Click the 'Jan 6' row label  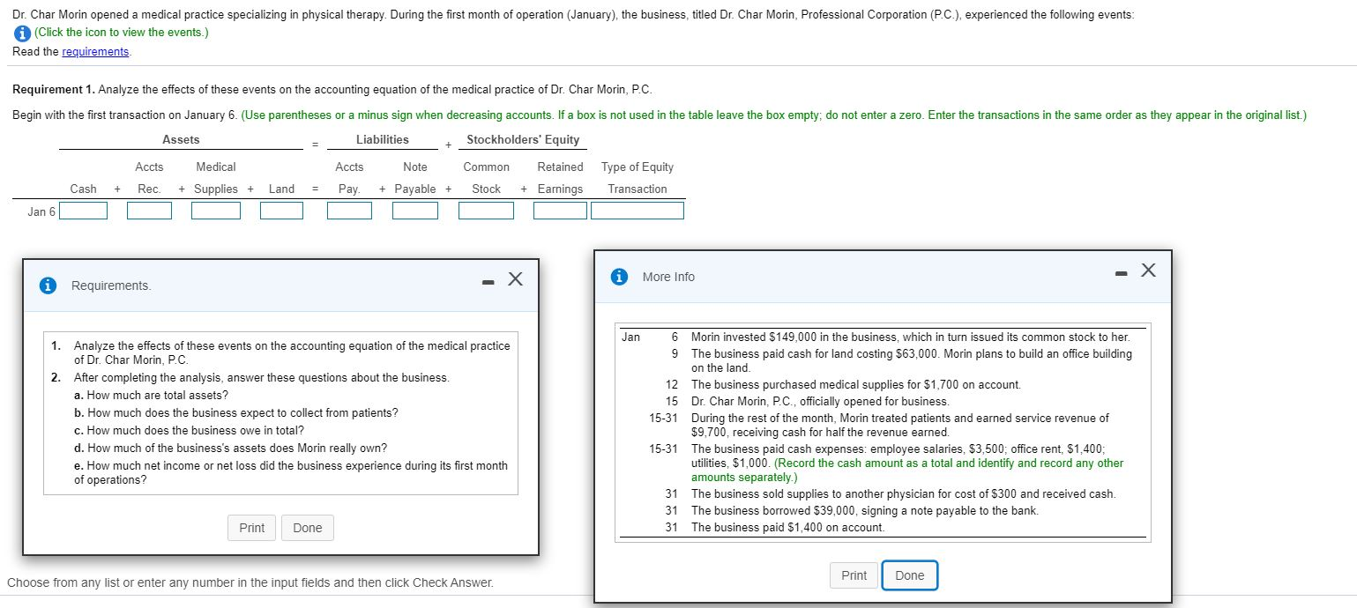pos(41,211)
